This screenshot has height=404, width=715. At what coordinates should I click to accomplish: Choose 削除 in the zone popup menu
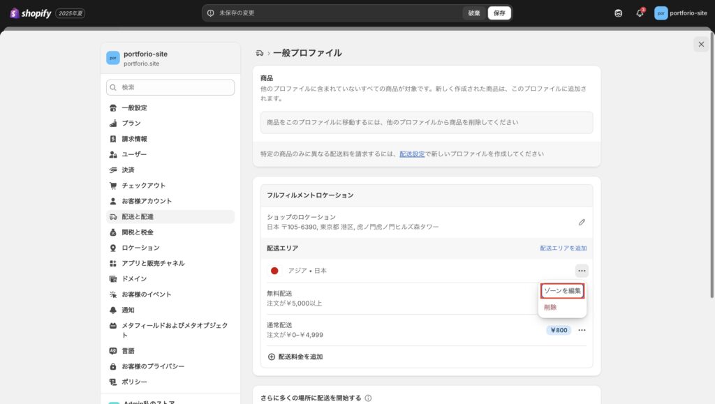point(551,308)
